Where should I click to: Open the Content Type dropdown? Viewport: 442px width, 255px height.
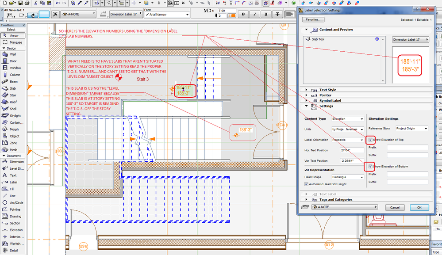tap(348, 119)
